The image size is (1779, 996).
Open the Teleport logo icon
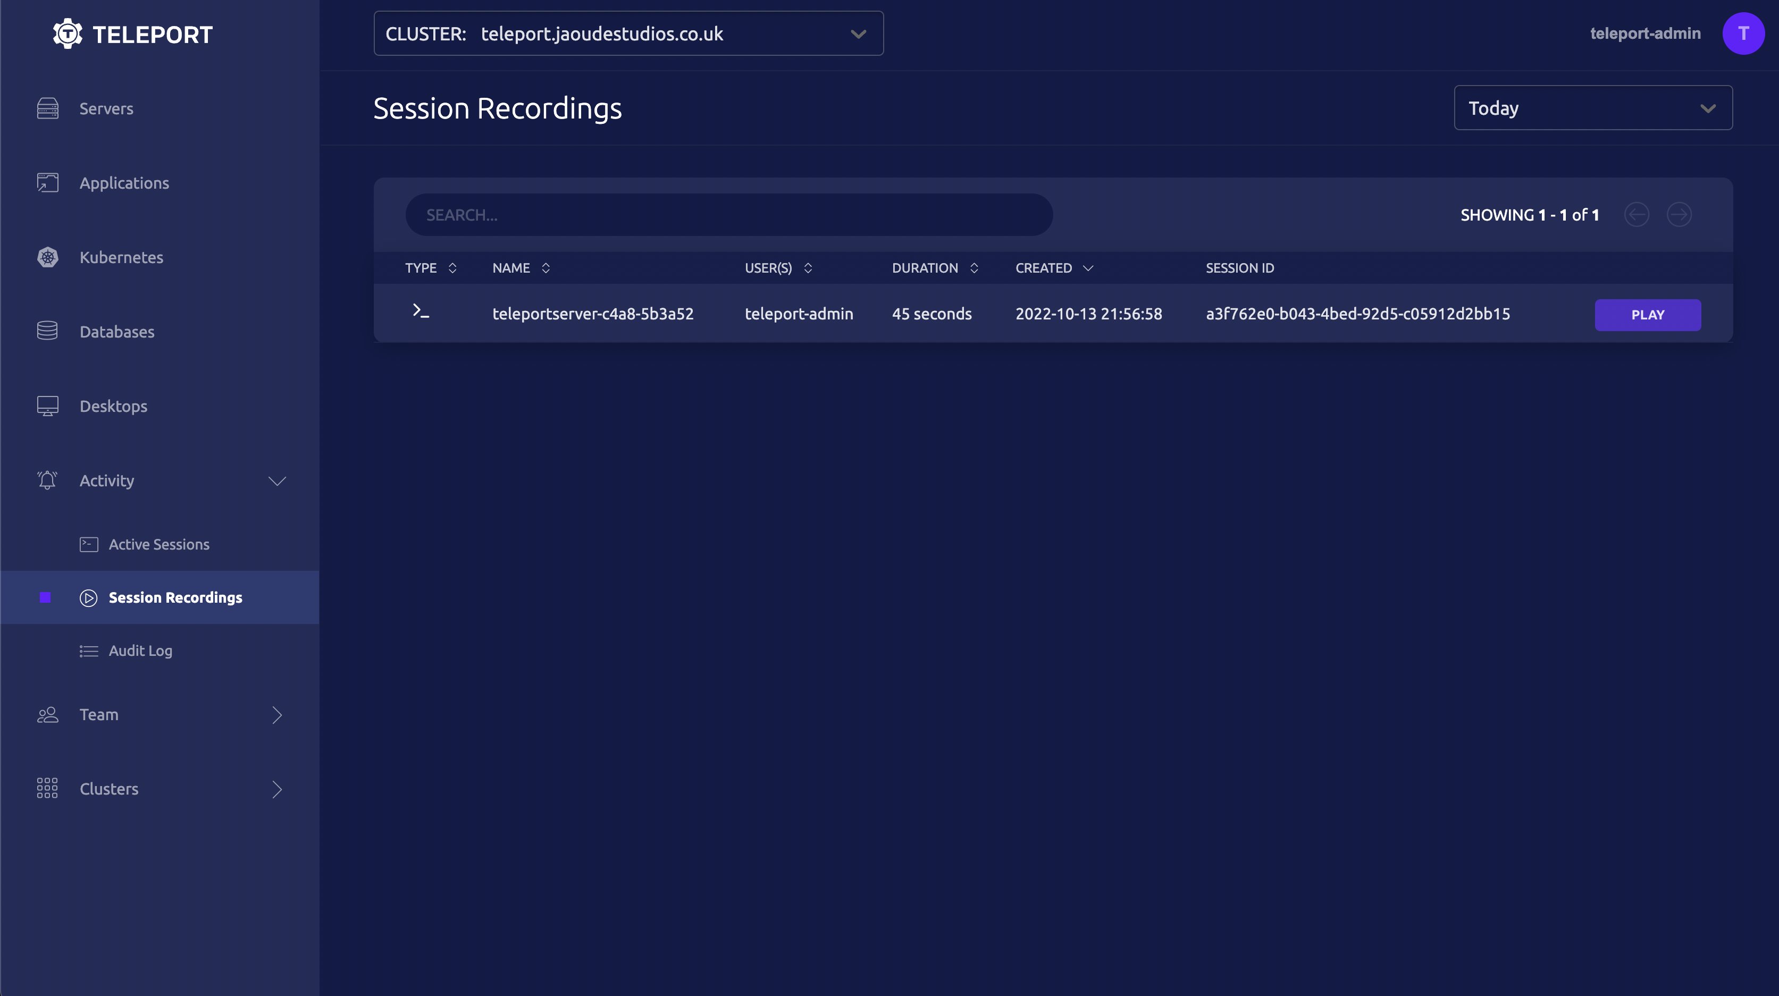pos(66,33)
